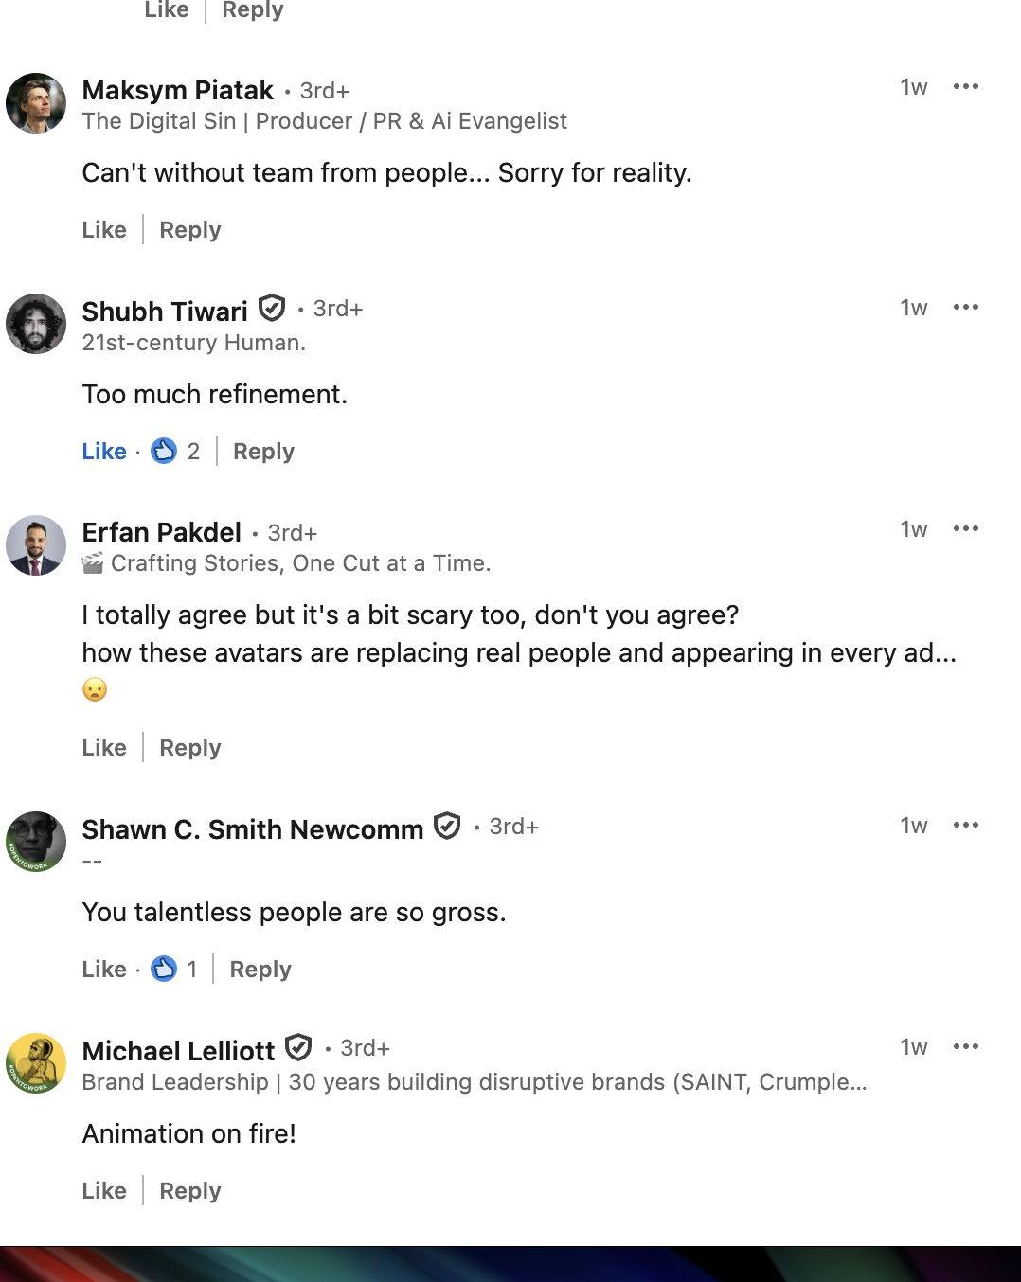The image size is (1021, 1282).
Task: Open Michael Lelliott's name link
Action: pyautogui.click(x=178, y=1051)
